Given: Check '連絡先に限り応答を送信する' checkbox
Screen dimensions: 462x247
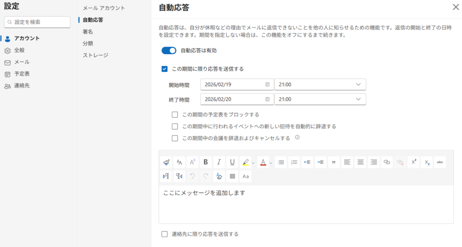Looking at the screenshot, I should coord(165,234).
